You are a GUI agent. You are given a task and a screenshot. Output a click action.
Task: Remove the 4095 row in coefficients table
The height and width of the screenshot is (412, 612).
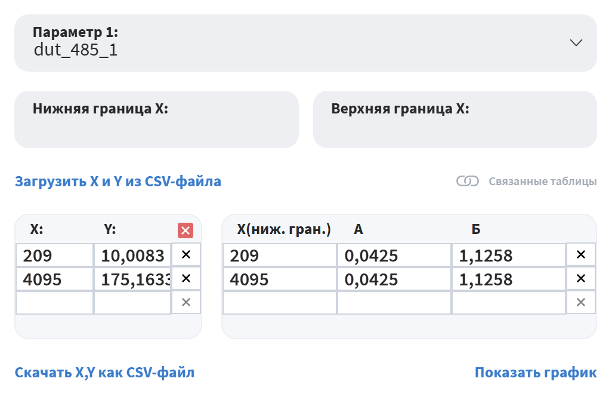tap(580, 279)
